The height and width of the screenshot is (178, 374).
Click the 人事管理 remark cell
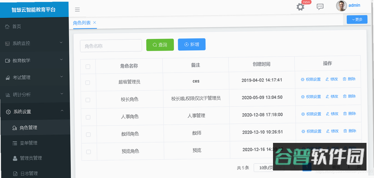coord(196,116)
